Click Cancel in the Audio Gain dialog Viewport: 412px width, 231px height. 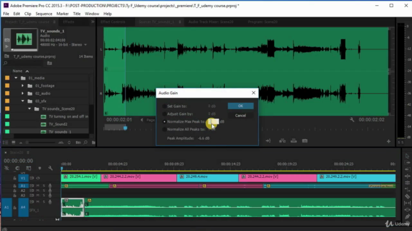240,116
